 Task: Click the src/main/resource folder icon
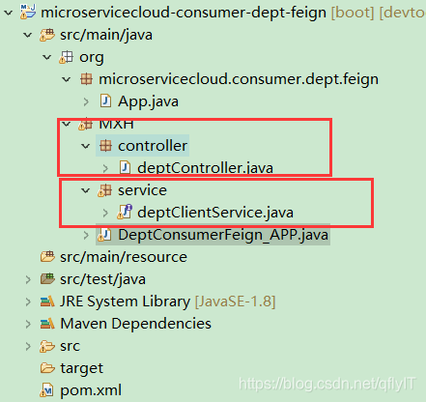47,257
